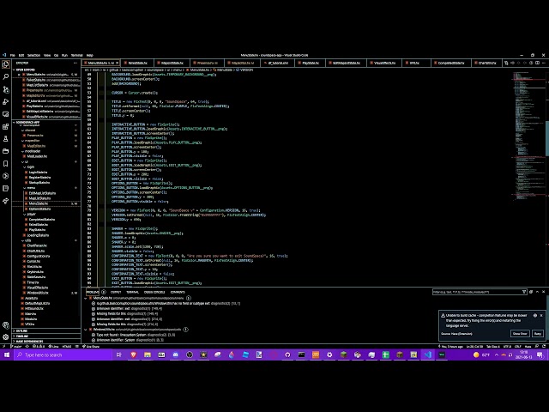Collapse MenuState.hx problems group
Viewport: 549px width, 412px height.
click(86, 298)
